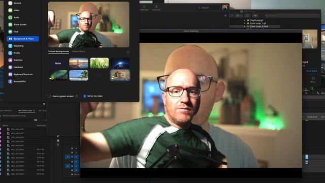
Task: Switch to the Virtual Backgrounds tab
Action: pyautogui.click(x=58, y=51)
